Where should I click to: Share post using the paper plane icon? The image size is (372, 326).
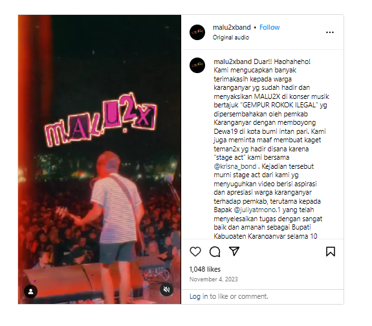click(234, 251)
